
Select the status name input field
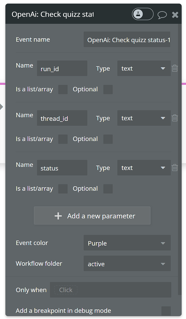(x=62, y=168)
